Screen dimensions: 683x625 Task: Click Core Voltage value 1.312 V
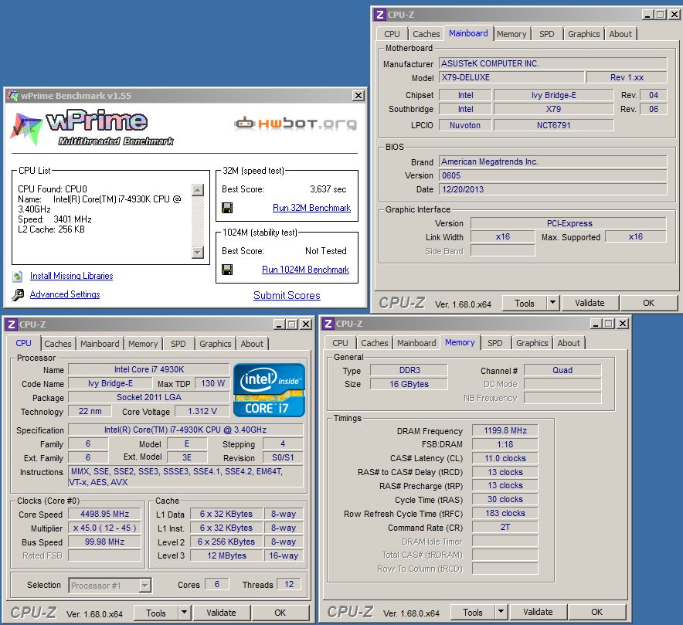[x=202, y=411]
